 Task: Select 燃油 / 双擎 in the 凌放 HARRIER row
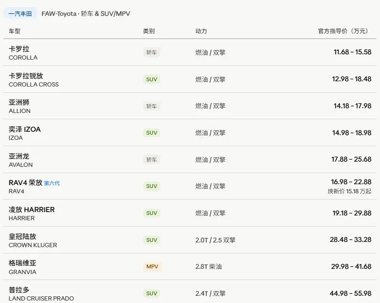coord(210,213)
